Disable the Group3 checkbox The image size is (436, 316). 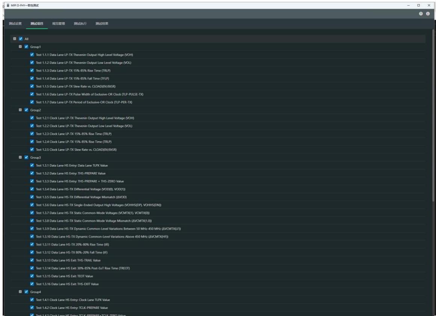pyautogui.click(x=26, y=157)
